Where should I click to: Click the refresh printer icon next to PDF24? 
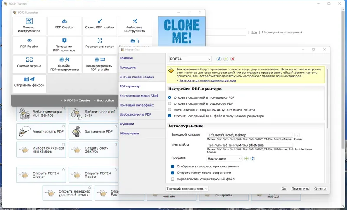(219, 59)
